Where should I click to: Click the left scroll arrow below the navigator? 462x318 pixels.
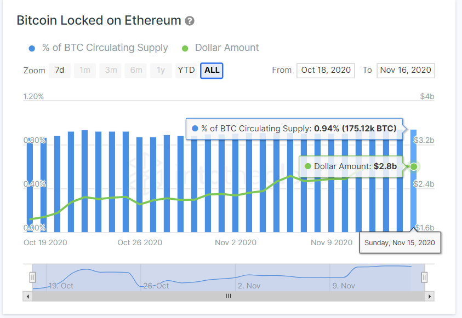pyautogui.click(x=27, y=296)
